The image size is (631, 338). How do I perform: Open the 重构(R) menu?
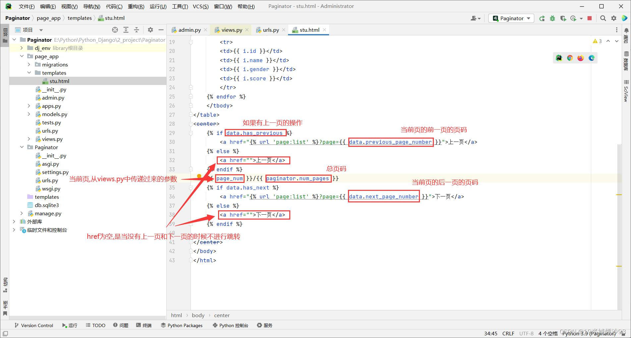[x=136, y=6]
